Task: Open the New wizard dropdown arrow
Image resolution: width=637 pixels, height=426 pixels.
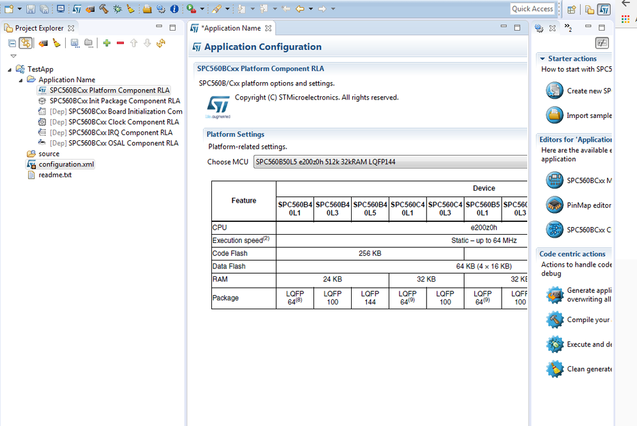Action: pos(19,9)
